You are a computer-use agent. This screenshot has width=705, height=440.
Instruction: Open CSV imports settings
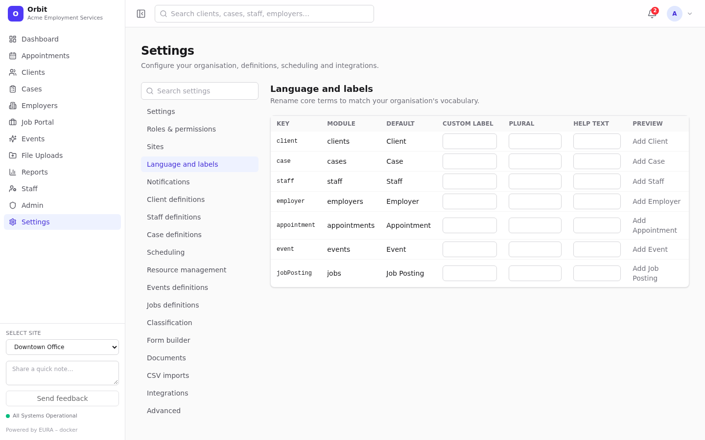pyautogui.click(x=200, y=375)
